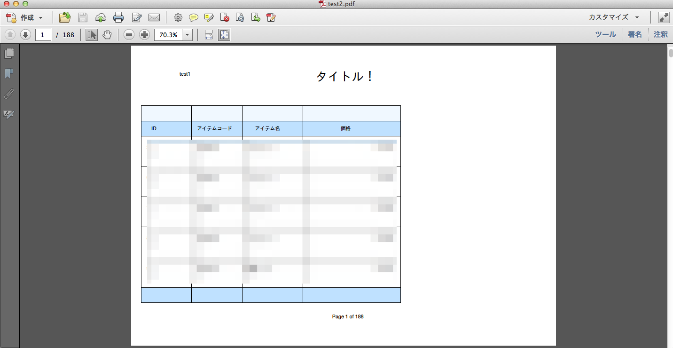Screen dimensions: 673x348
Task: Click the Delete page icon
Action: click(x=225, y=18)
